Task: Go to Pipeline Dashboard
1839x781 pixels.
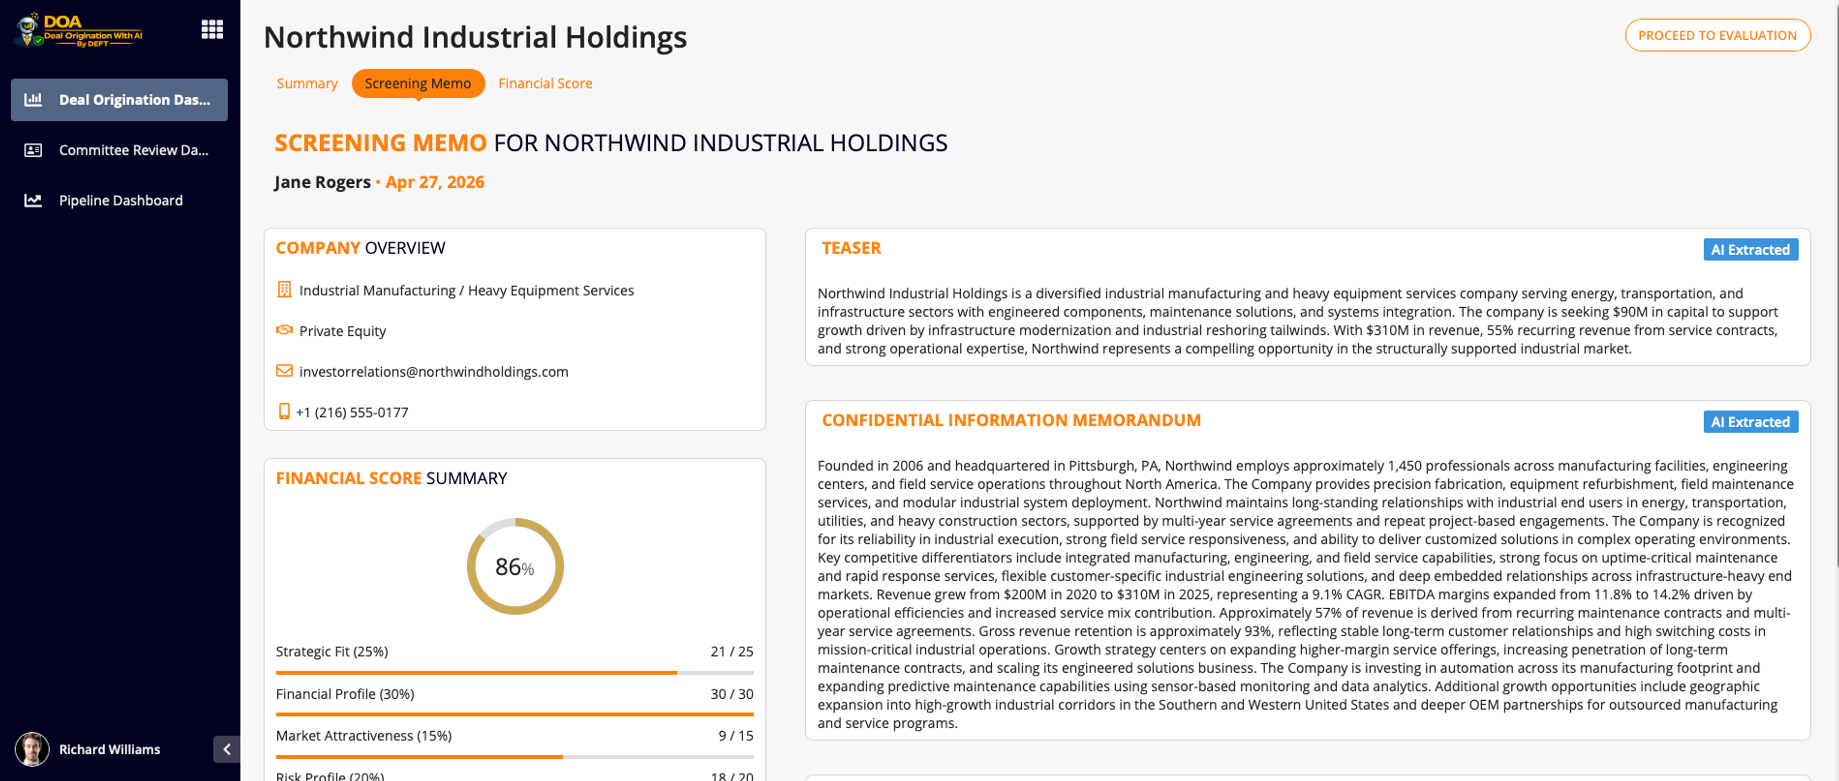Action: [119, 201]
